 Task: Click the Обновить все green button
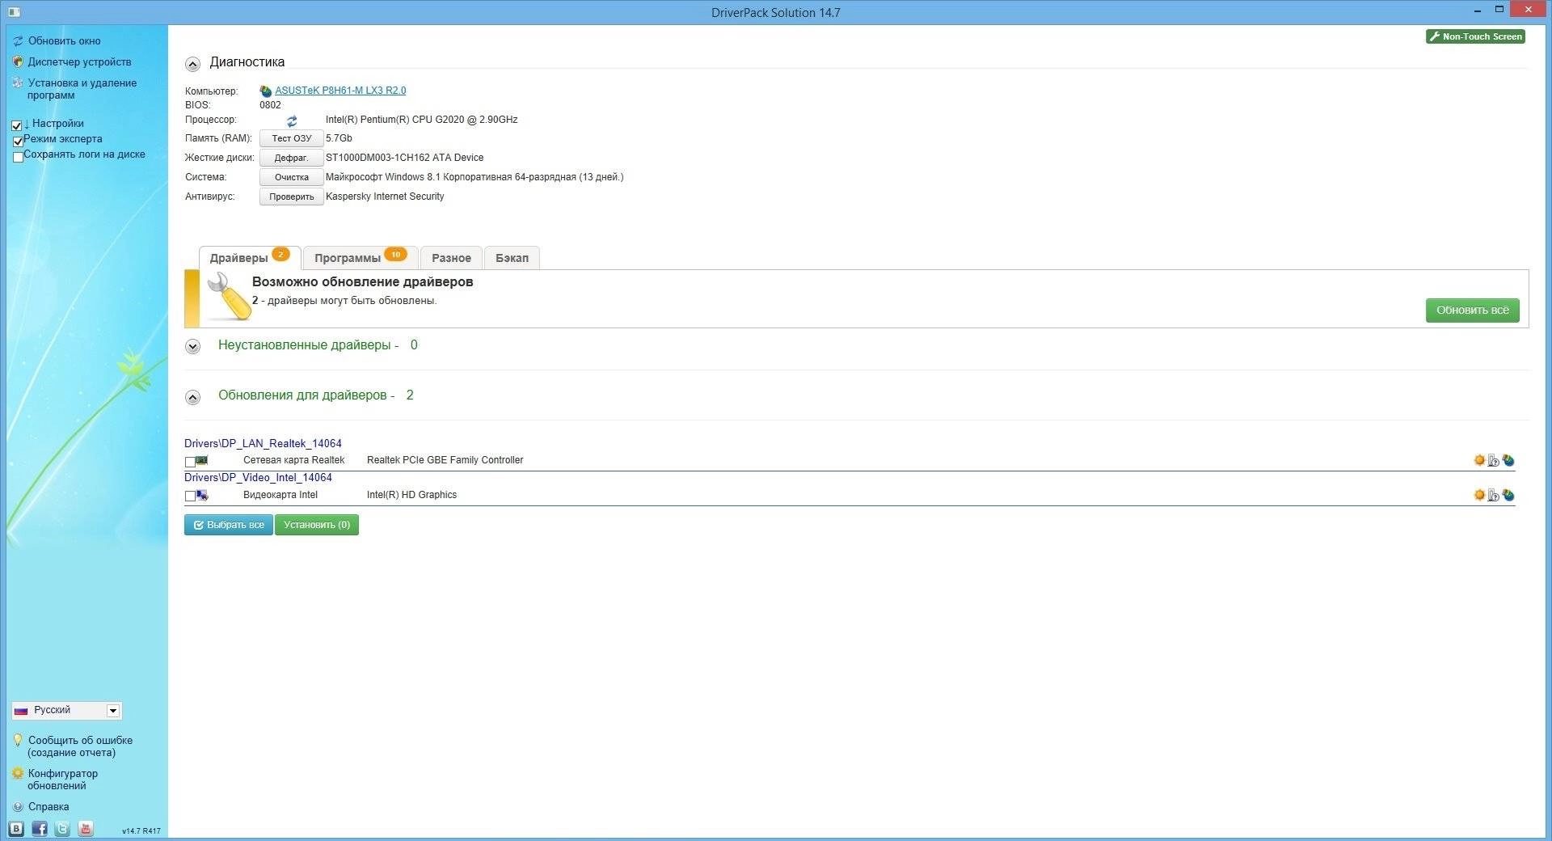1472,310
